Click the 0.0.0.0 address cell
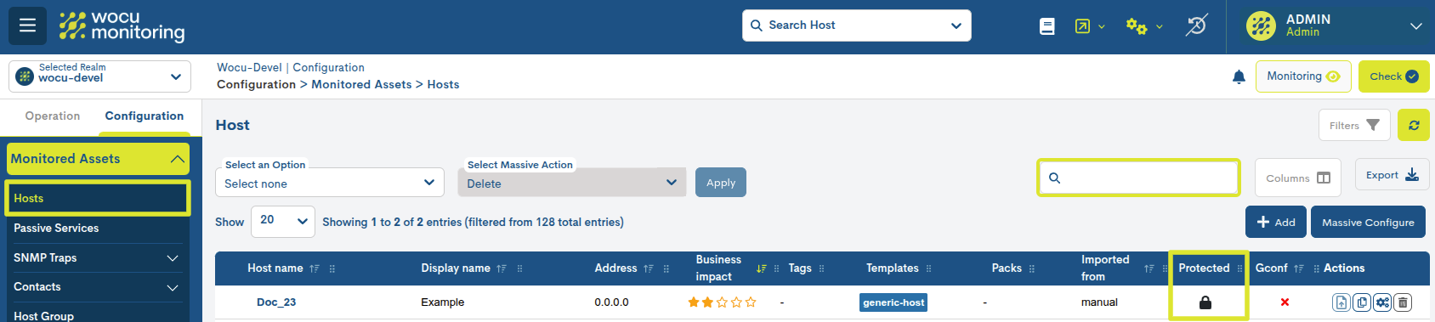The height and width of the screenshot is (322, 1435). 612,302
